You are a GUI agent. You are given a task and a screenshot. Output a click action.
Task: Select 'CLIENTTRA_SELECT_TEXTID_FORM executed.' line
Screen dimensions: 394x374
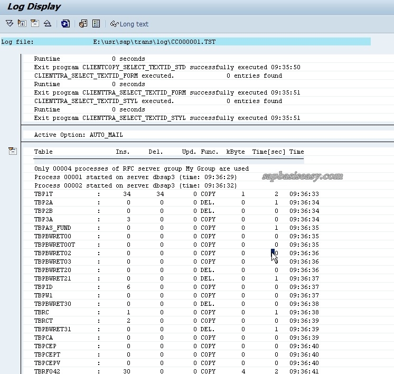click(104, 76)
